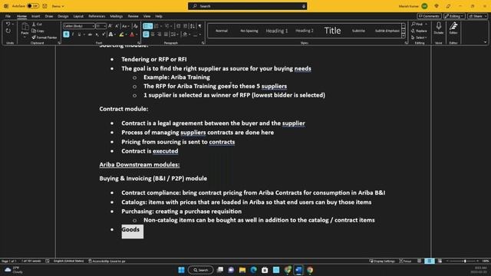
Task: Show paragraph marks with pilcrow icon
Action: click(x=199, y=26)
